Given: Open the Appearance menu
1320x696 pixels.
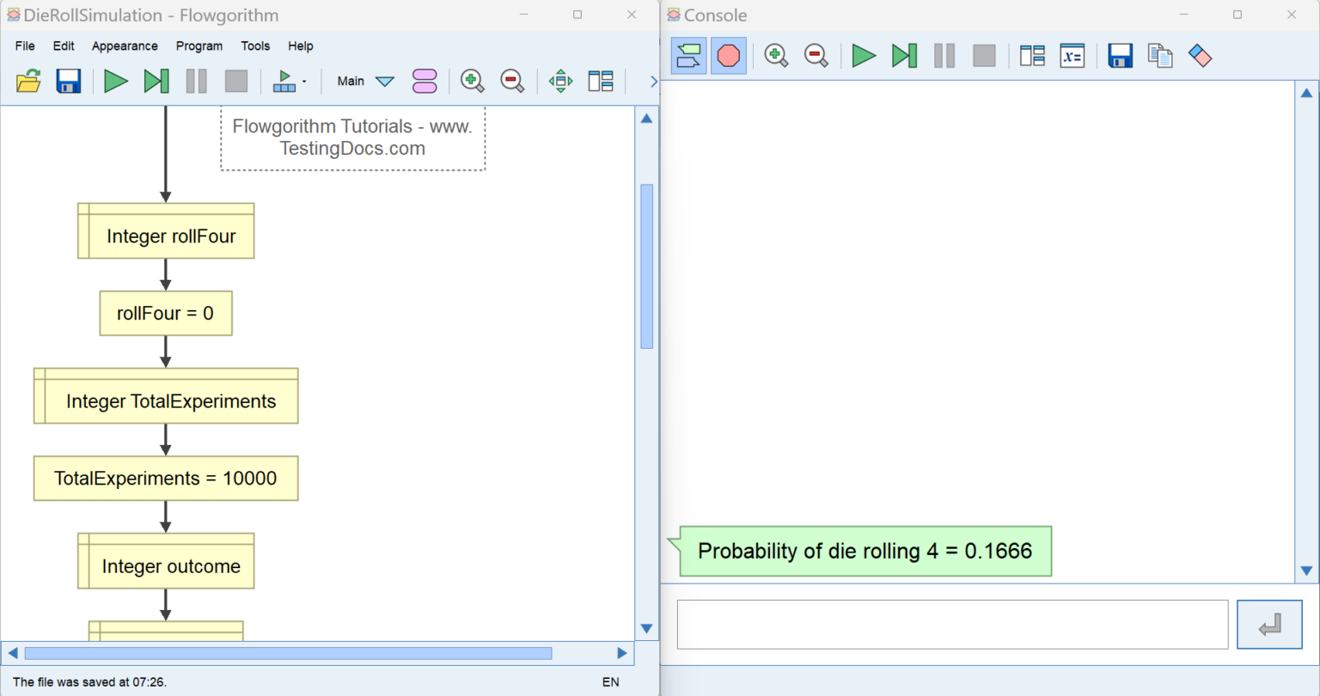Looking at the screenshot, I should coord(125,46).
